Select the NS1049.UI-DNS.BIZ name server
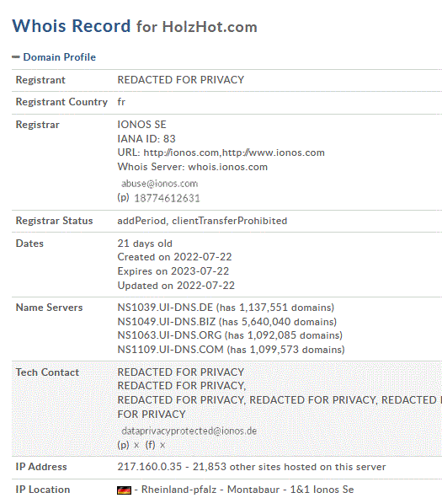 166,322
